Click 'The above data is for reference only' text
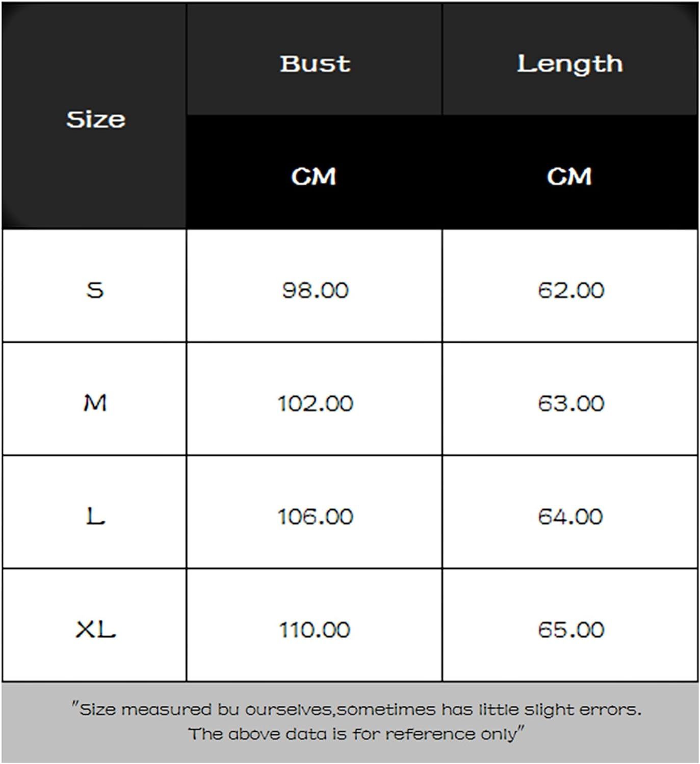 tap(356, 734)
